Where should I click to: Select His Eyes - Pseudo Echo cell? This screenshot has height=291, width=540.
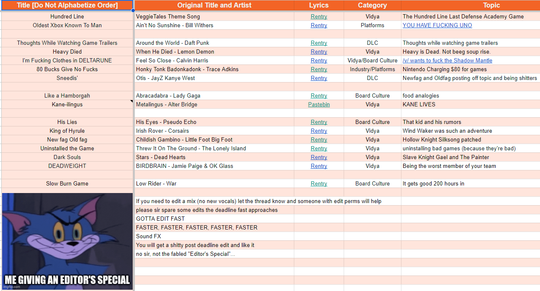214,122
